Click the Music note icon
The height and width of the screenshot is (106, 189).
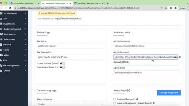click(x=1, y=50)
